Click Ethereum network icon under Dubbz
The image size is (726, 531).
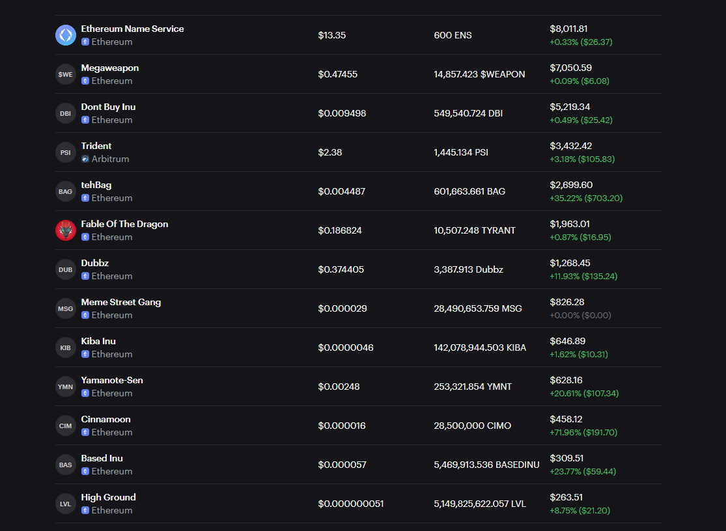tap(85, 276)
